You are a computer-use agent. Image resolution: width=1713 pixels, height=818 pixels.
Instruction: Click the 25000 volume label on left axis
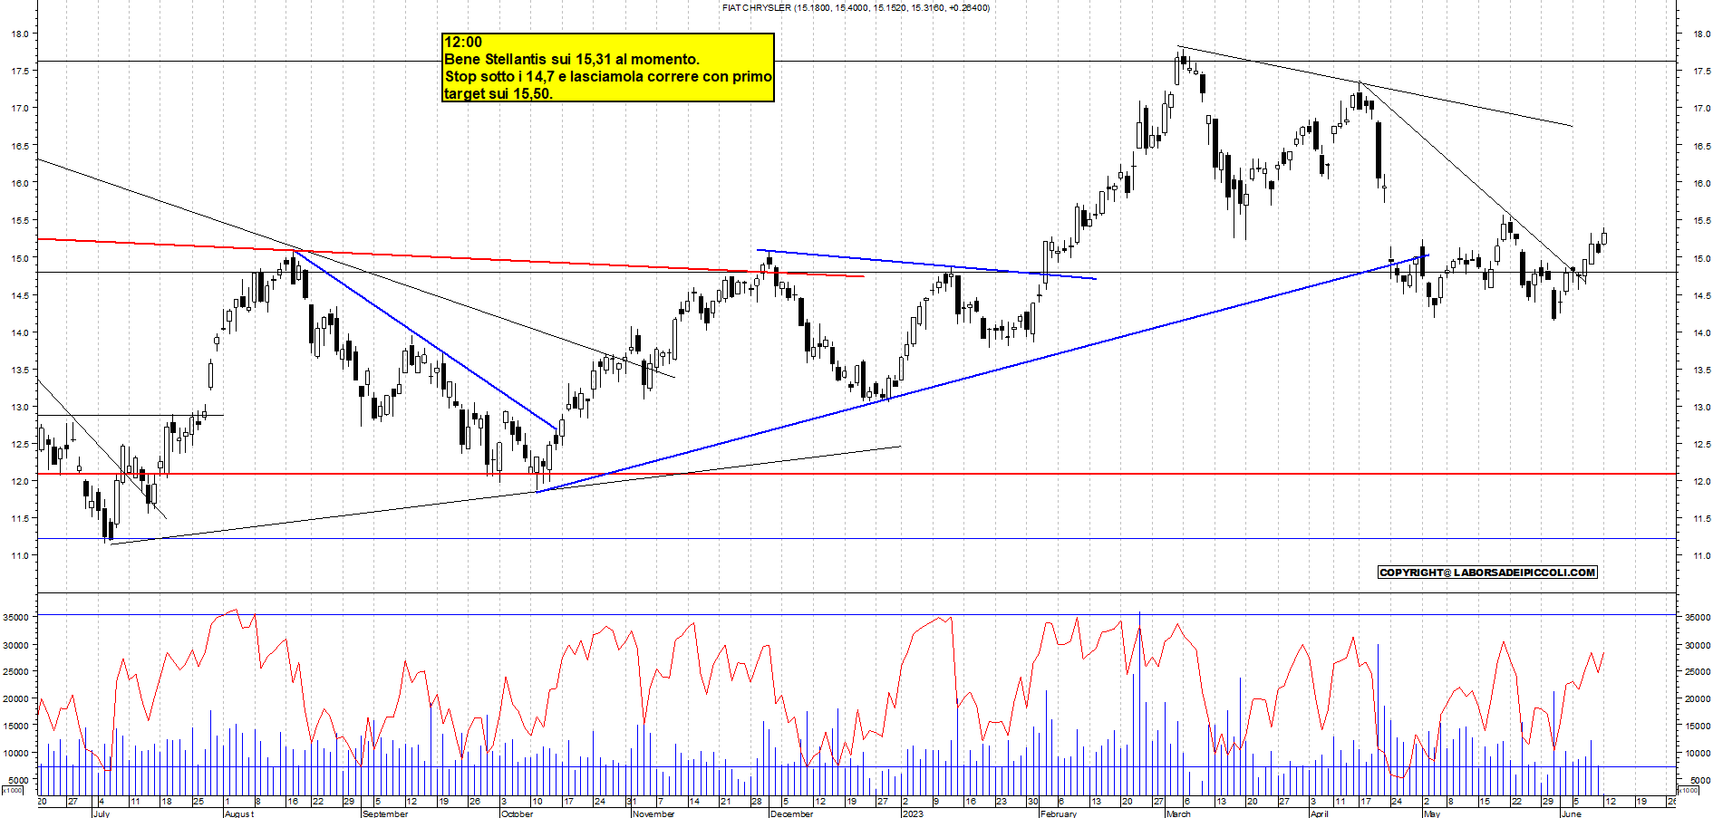[16, 671]
